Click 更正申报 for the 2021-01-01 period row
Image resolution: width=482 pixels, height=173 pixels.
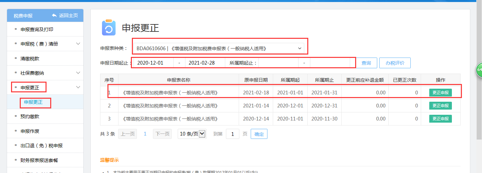click(440, 93)
